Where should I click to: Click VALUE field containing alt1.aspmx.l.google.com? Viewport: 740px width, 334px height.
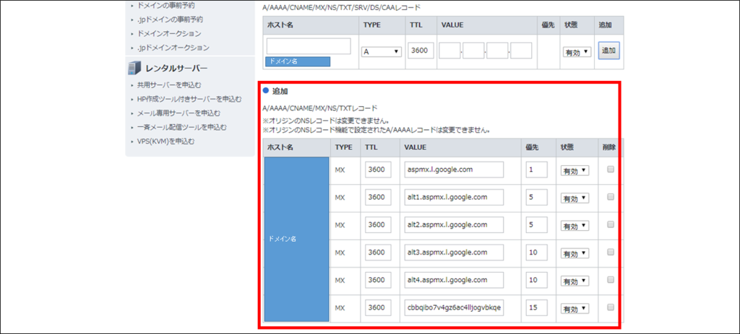(454, 198)
